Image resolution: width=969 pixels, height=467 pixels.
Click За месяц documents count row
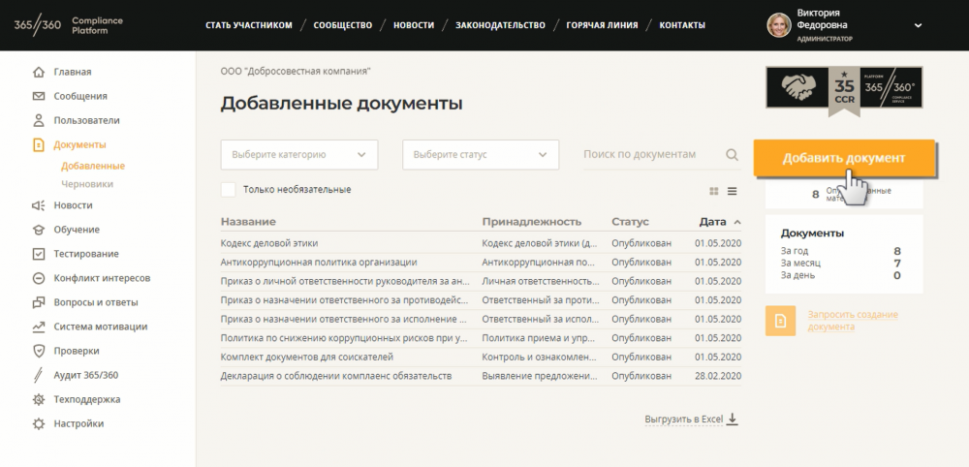(x=840, y=264)
